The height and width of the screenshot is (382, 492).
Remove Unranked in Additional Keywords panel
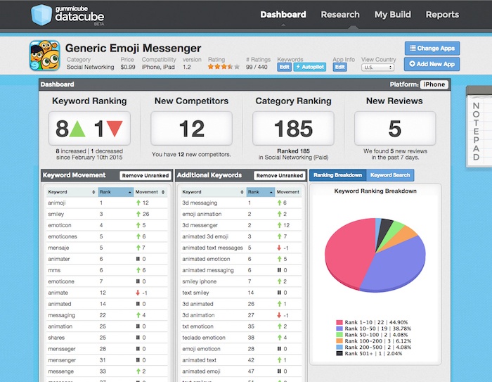click(x=280, y=175)
